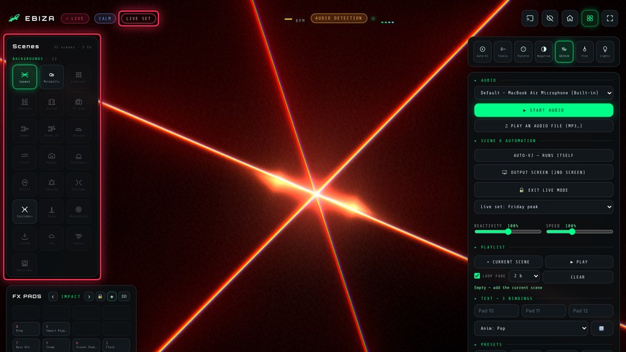The height and width of the screenshot is (352, 626).
Task: Select the Custom download-icon scene
Action: 25,239
